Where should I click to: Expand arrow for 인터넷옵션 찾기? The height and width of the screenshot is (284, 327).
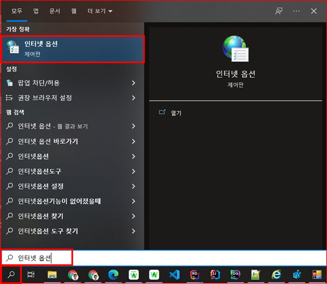pos(133,216)
